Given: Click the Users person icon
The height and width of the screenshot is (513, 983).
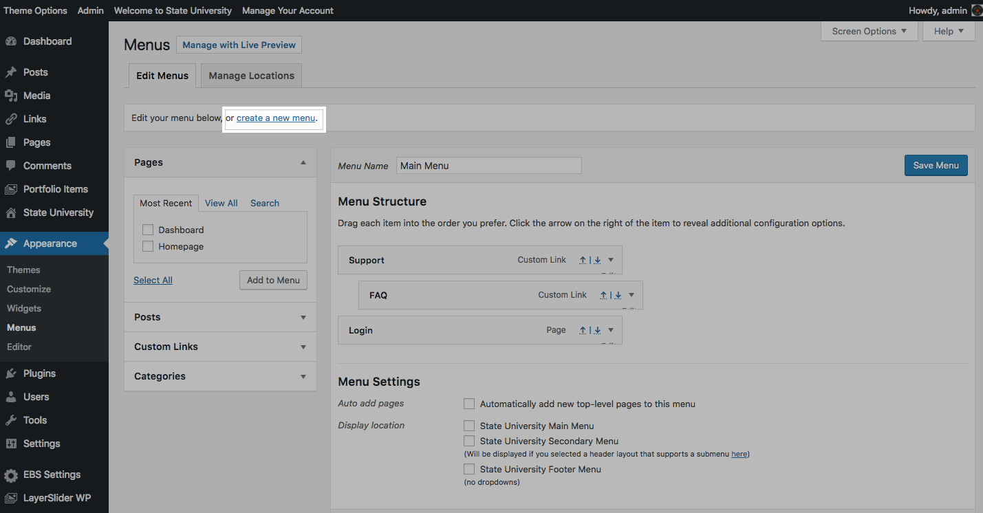Looking at the screenshot, I should click(11, 397).
